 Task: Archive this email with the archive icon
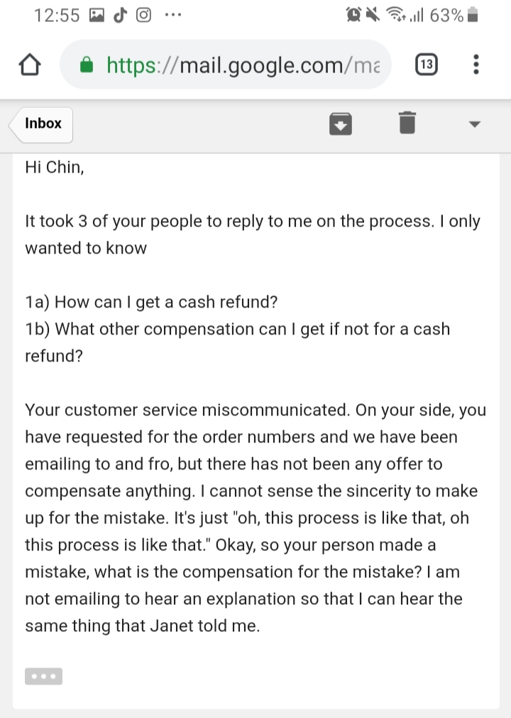tap(341, 124)
